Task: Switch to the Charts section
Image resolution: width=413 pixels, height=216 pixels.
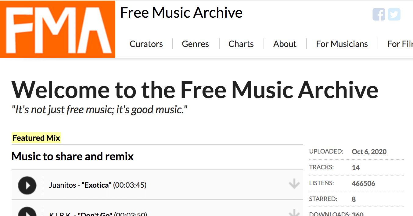Action: [x=241, y=44]
